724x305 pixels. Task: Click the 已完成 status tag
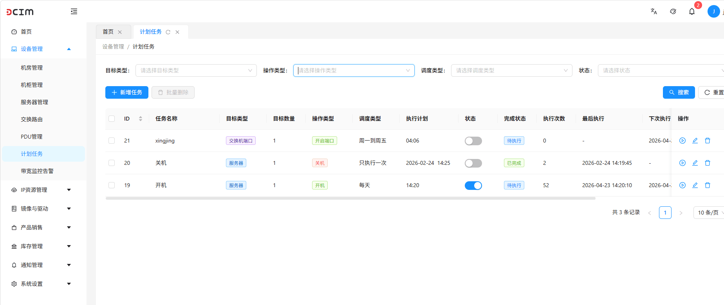[514, 163]
